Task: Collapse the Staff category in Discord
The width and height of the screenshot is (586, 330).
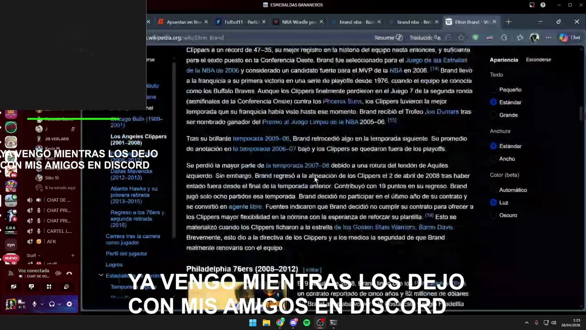Action: point(33,255)
